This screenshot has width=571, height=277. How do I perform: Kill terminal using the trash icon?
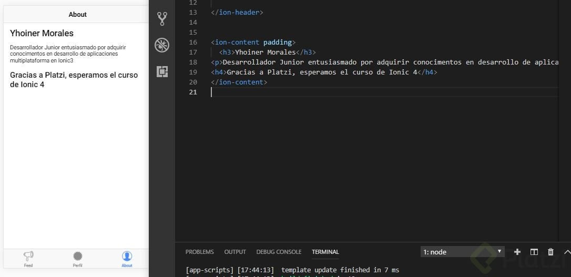click(550, 252)
